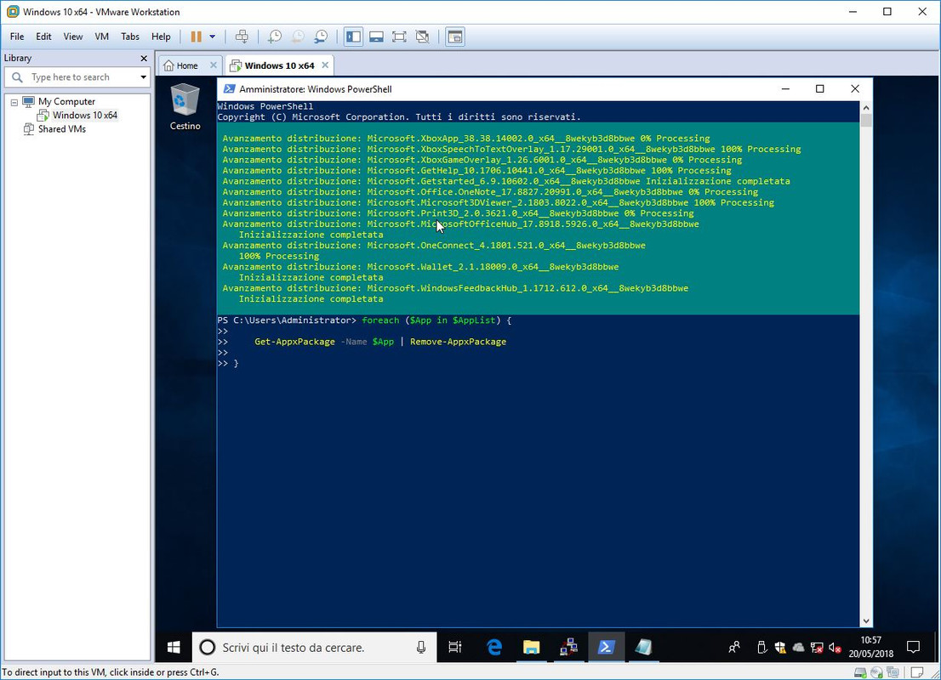The width and height of the screenshot is (941, 680).
Task: Launch Microsoft Edge from the taskbar
Action: pyautogui.click(x=494, y=647)
